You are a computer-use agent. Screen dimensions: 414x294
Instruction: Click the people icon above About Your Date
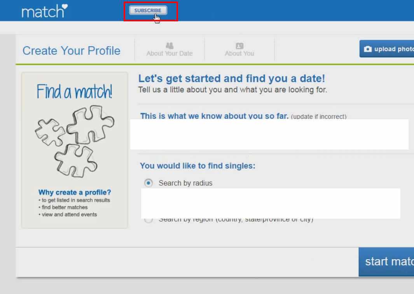[x=169, y=45]
